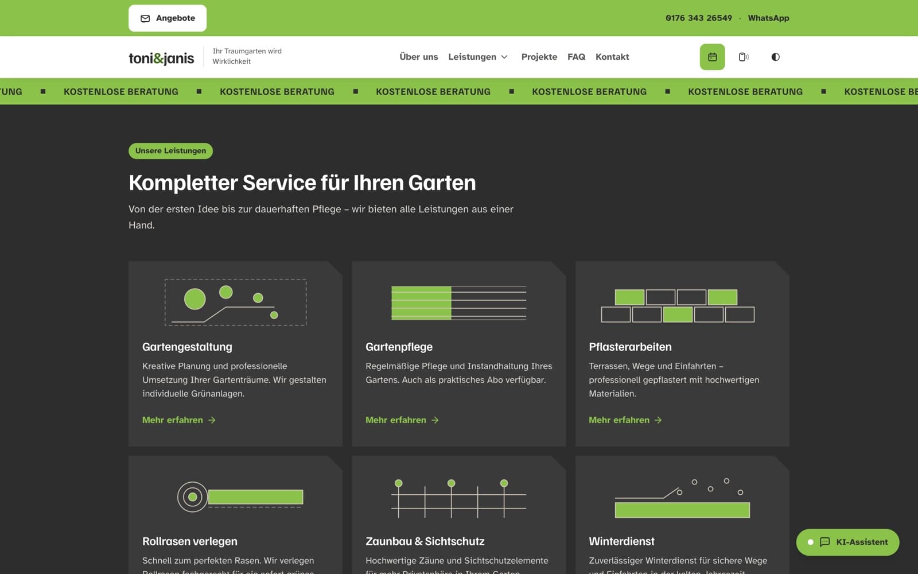This screenshot has height=574, width=918.
Task: Click Mehr erfahren under Gartenpflege
Action: click(402, 420)
